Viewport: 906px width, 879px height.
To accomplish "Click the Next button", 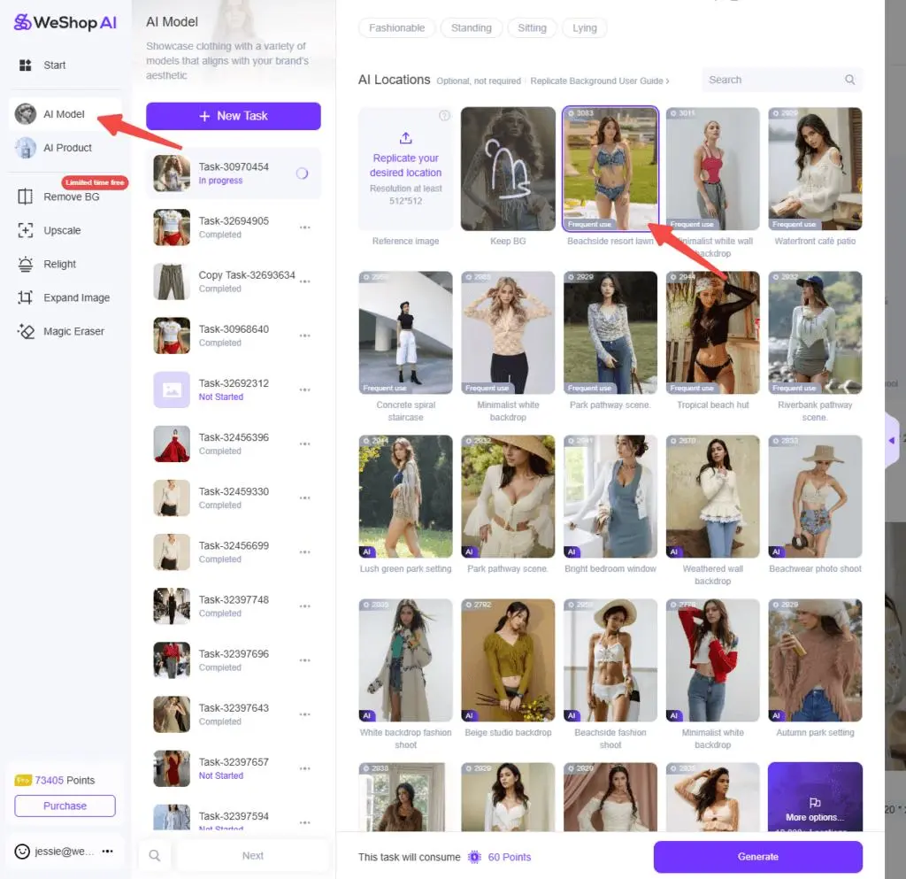I will coord(252,855).
